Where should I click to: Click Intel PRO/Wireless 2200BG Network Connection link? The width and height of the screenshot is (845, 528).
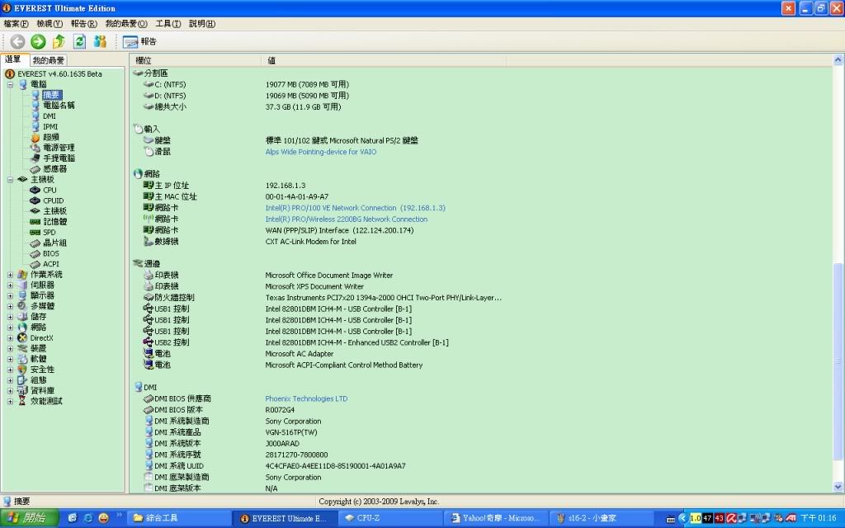click(x=346, y=219)
